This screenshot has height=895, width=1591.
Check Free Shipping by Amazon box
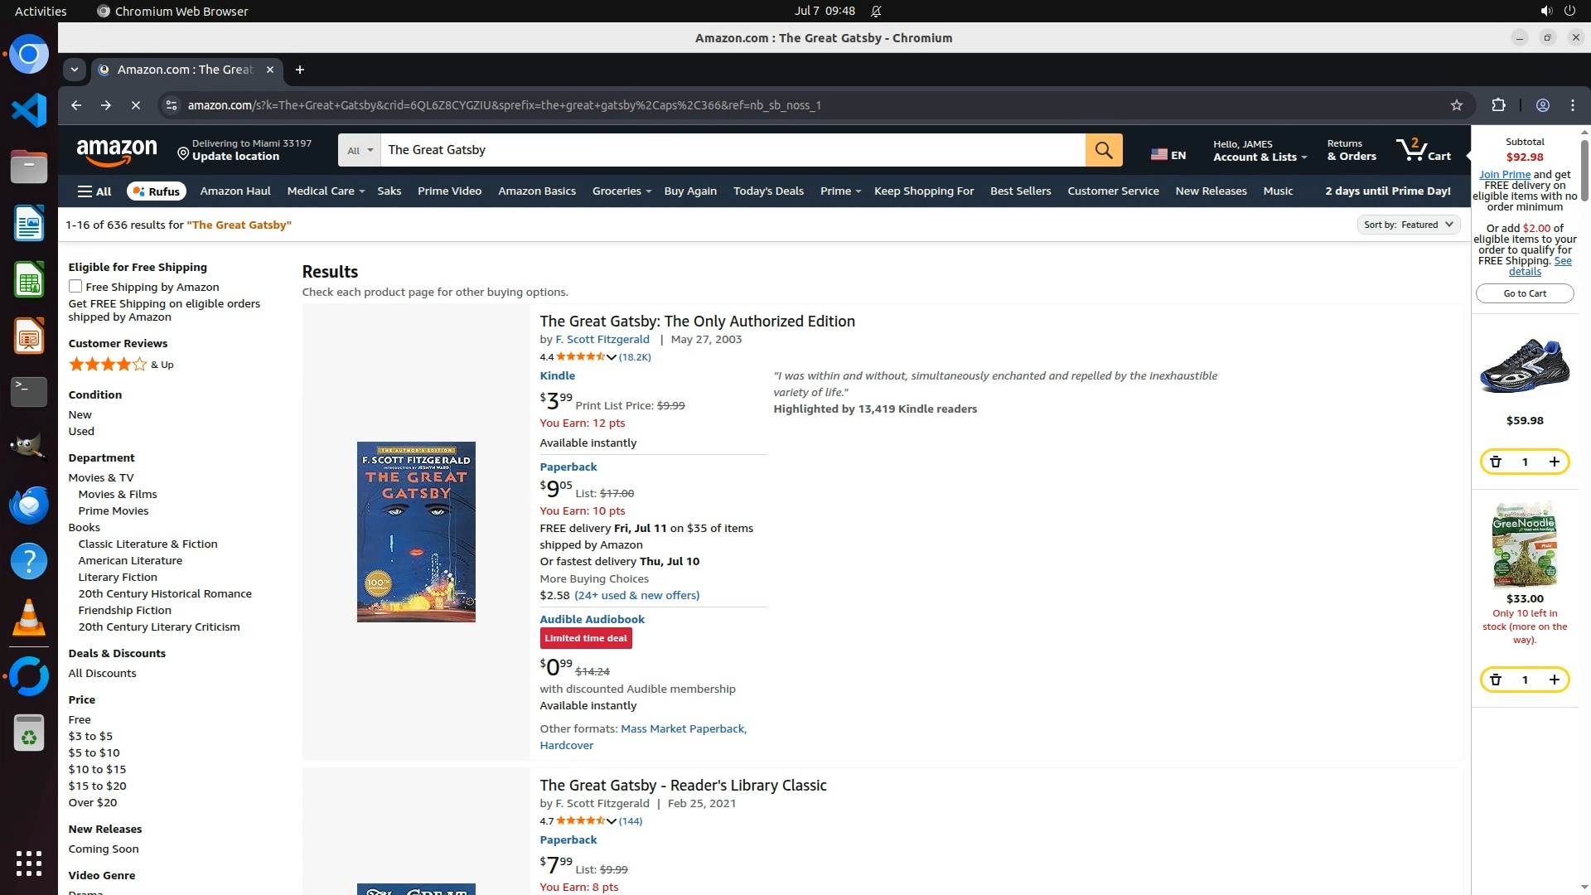pyautogui.click(x=75, y=287)
